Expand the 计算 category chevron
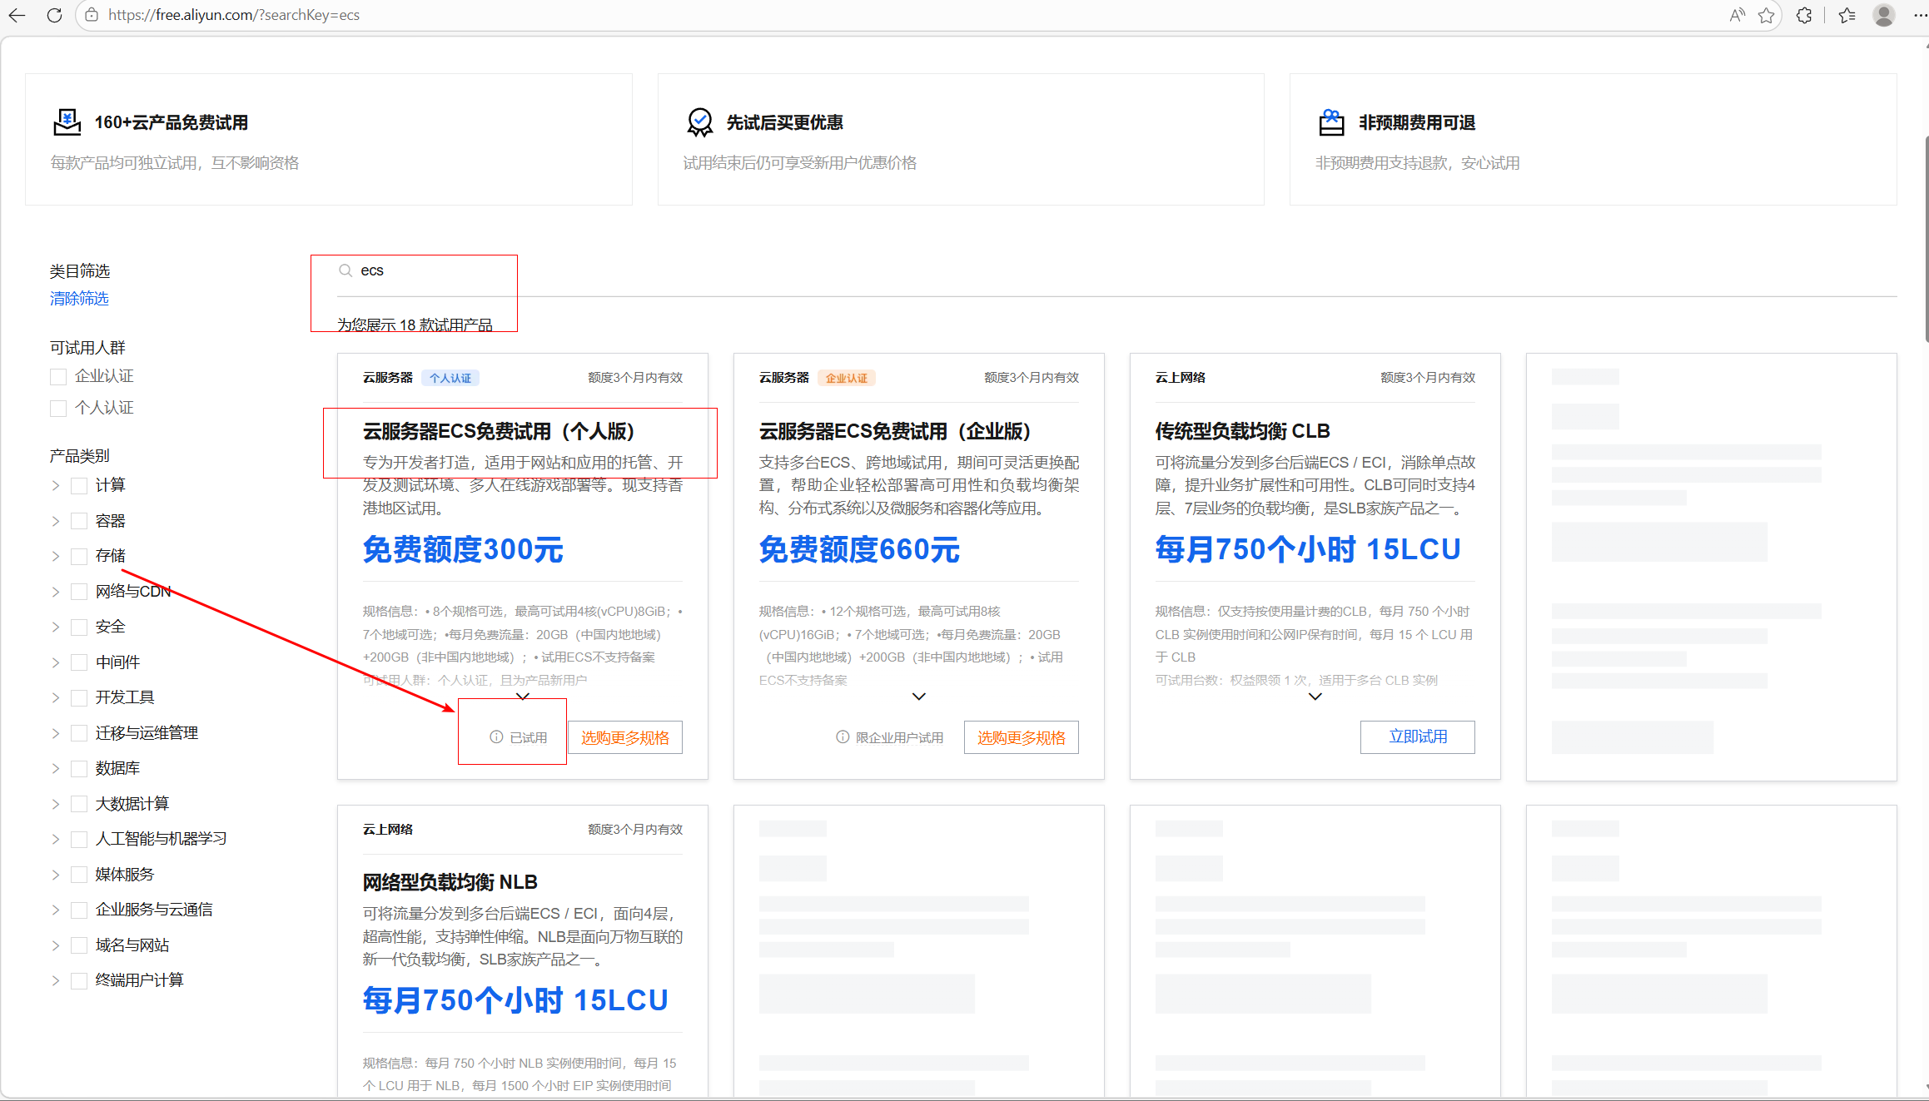The image size is (1929, 1101). click(56, 485)
